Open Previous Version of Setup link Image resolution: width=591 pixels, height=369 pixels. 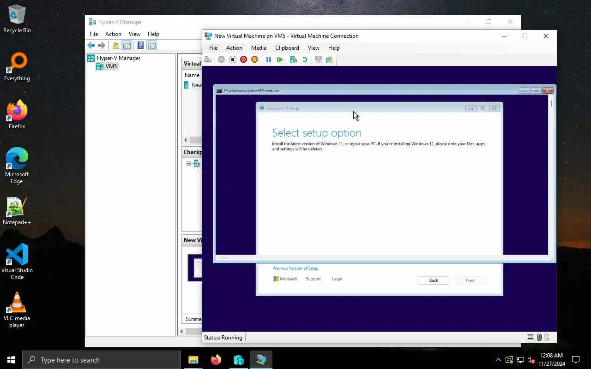point(295,268)
